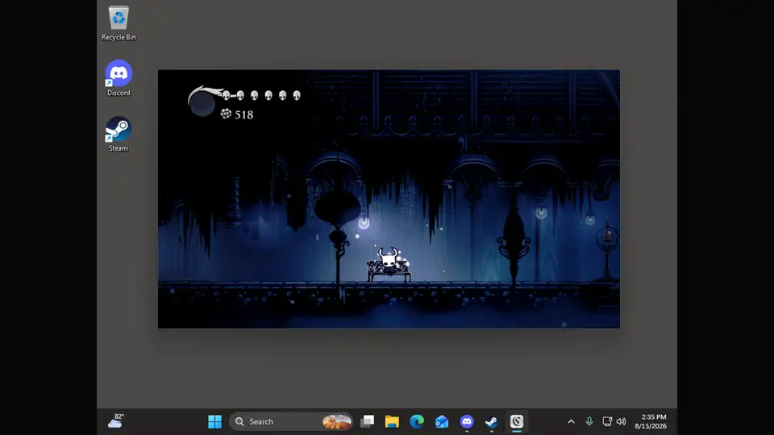This screenshot has width=774, height=435.
Task: Click the geo counter showing 518
Action: [243, 115]
